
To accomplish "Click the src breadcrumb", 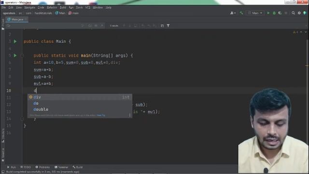I will tap(20, 13).
